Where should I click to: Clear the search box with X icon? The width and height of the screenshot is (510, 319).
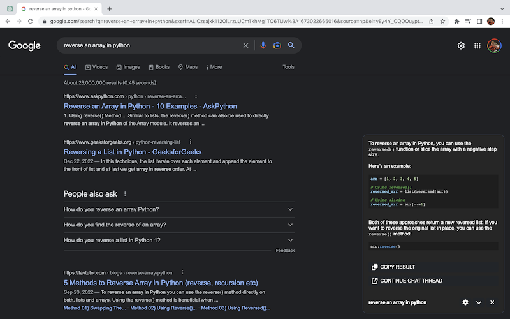tap(245, 45)
